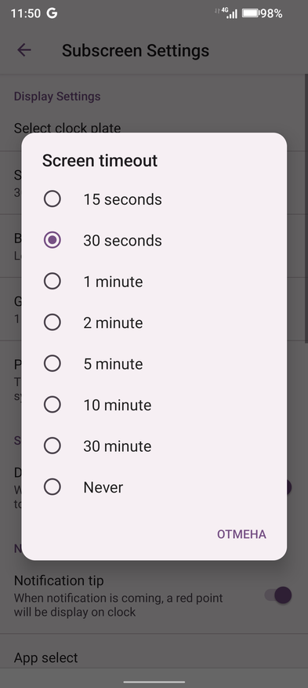The height and width of the screenshot is (688, 308).
Task: Pick the 5 minute radio button
Action: coord(53,364)
